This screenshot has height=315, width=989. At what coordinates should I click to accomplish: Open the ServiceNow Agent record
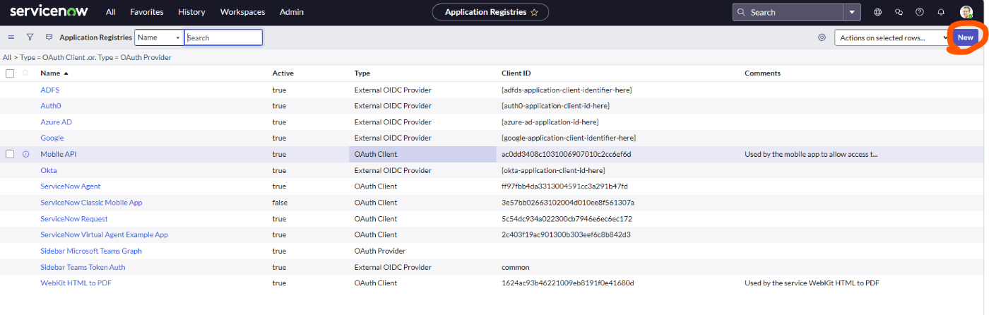click(x=71, y=186)
